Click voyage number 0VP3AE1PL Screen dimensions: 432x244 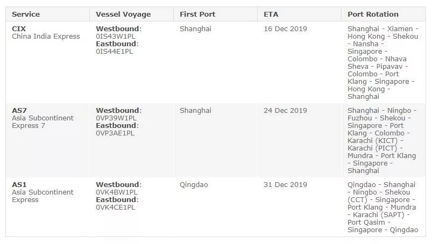(115, 133)
